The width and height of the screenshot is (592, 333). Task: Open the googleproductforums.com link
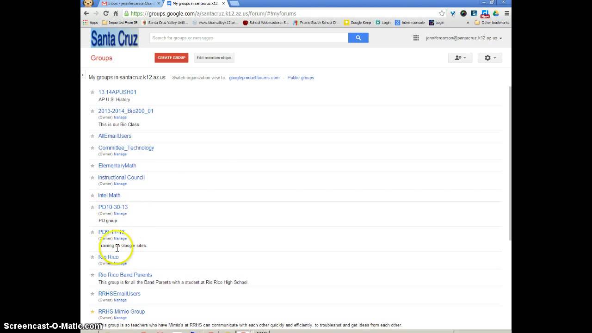click(x=254, y=78)
